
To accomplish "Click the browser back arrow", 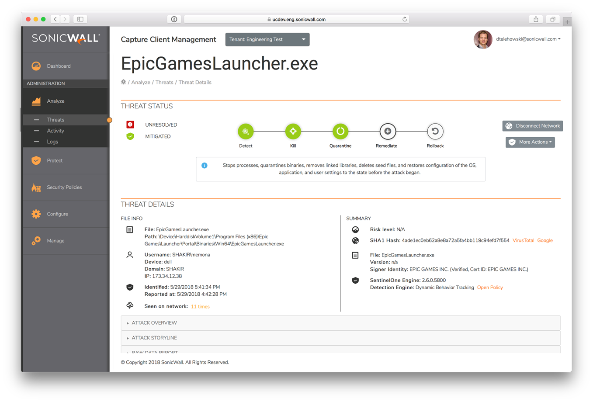I will point(55,19).
